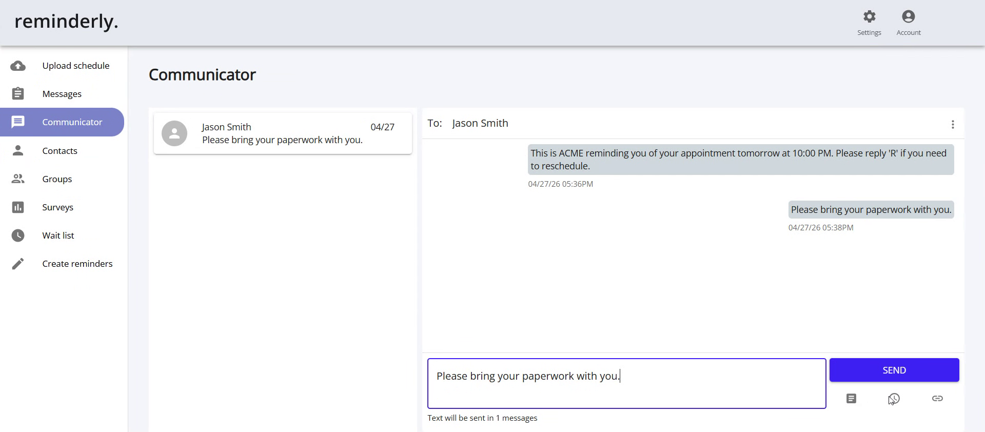Image resolution: width=985 pixels, height=432 pixels.
Task: Click the Account label in header
Action: pos(909,32)
